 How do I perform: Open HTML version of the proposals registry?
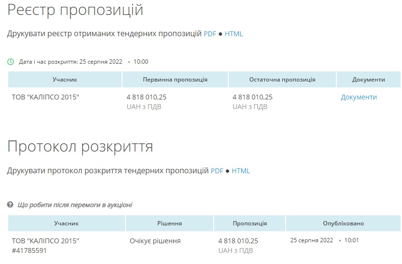point(234,34)
